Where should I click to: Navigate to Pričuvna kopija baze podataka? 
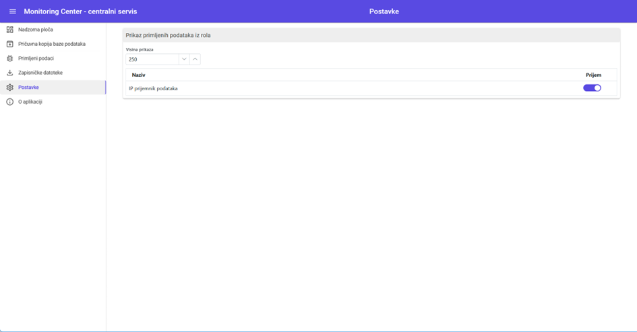(52, 44)
